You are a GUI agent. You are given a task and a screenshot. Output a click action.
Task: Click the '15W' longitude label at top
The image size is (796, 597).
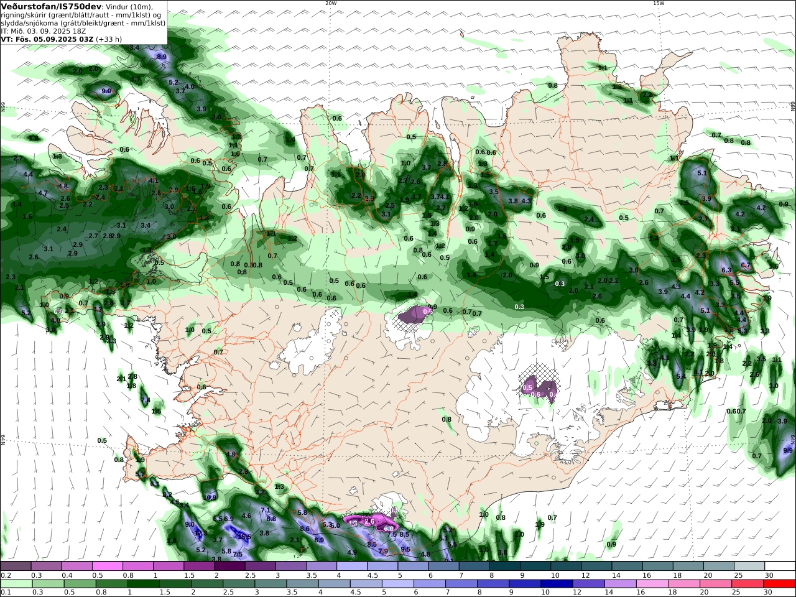pyautogui.click(x=659, y=3)
